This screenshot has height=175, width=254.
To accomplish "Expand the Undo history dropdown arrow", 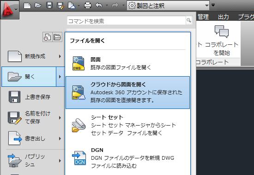I will click(x=107, y=6).
